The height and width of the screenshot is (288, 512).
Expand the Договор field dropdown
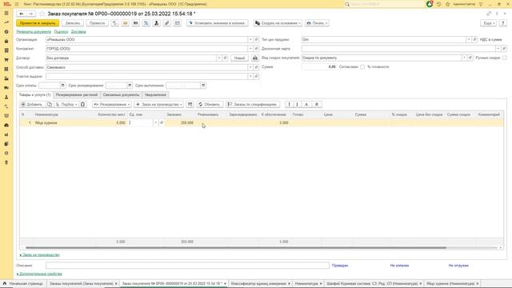click(219, 58)
